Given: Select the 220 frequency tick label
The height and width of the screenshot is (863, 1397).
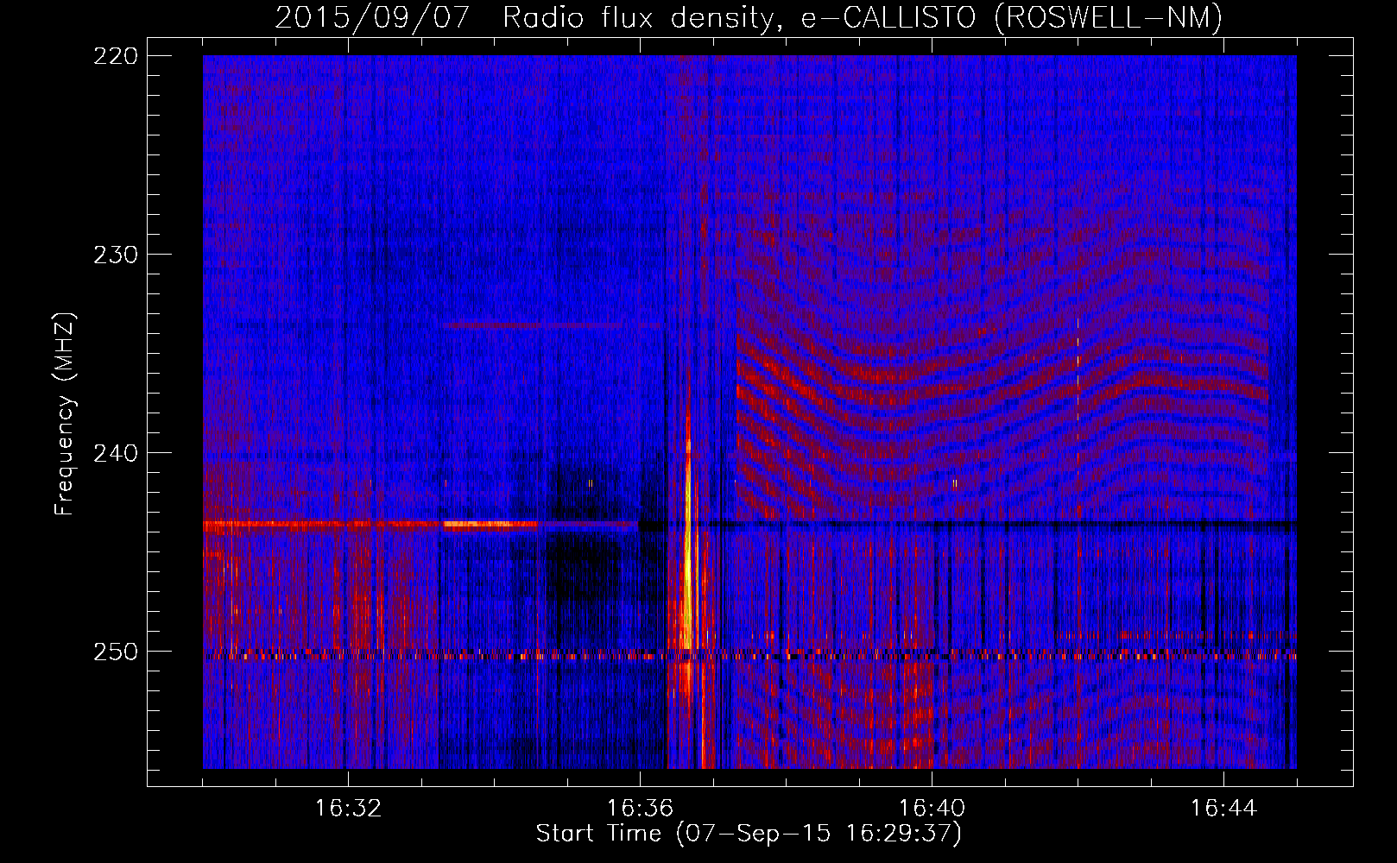Looking at the screenshot, I should pyautogui.click(x=115, y=56).
